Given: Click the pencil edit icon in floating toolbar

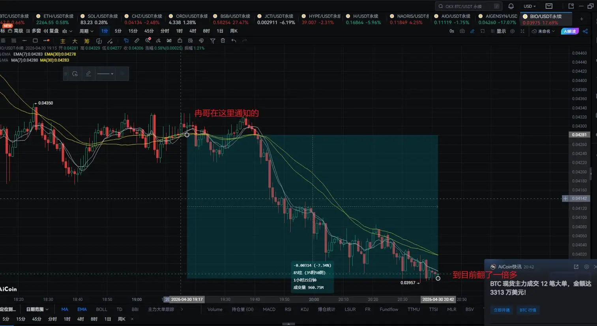Looking at the screenshot, I should click(88, 74).
